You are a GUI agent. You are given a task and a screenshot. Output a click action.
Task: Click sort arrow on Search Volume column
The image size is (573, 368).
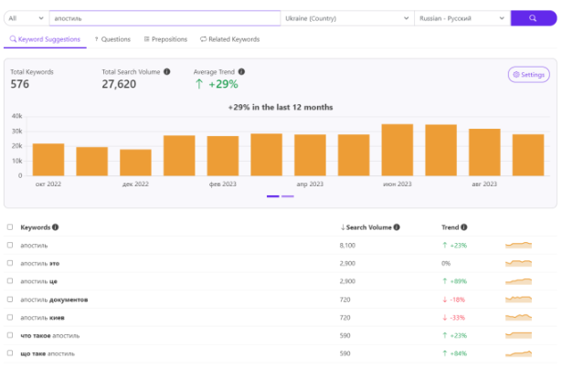(x=343, y=227)
